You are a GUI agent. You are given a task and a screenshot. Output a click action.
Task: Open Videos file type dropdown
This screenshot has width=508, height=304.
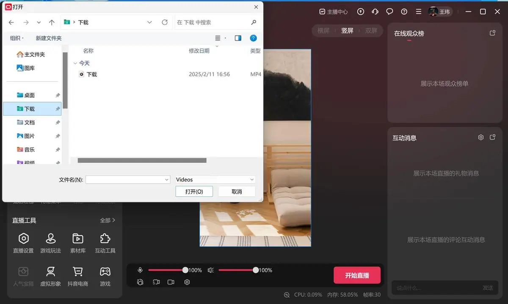[x=215, y=179]
